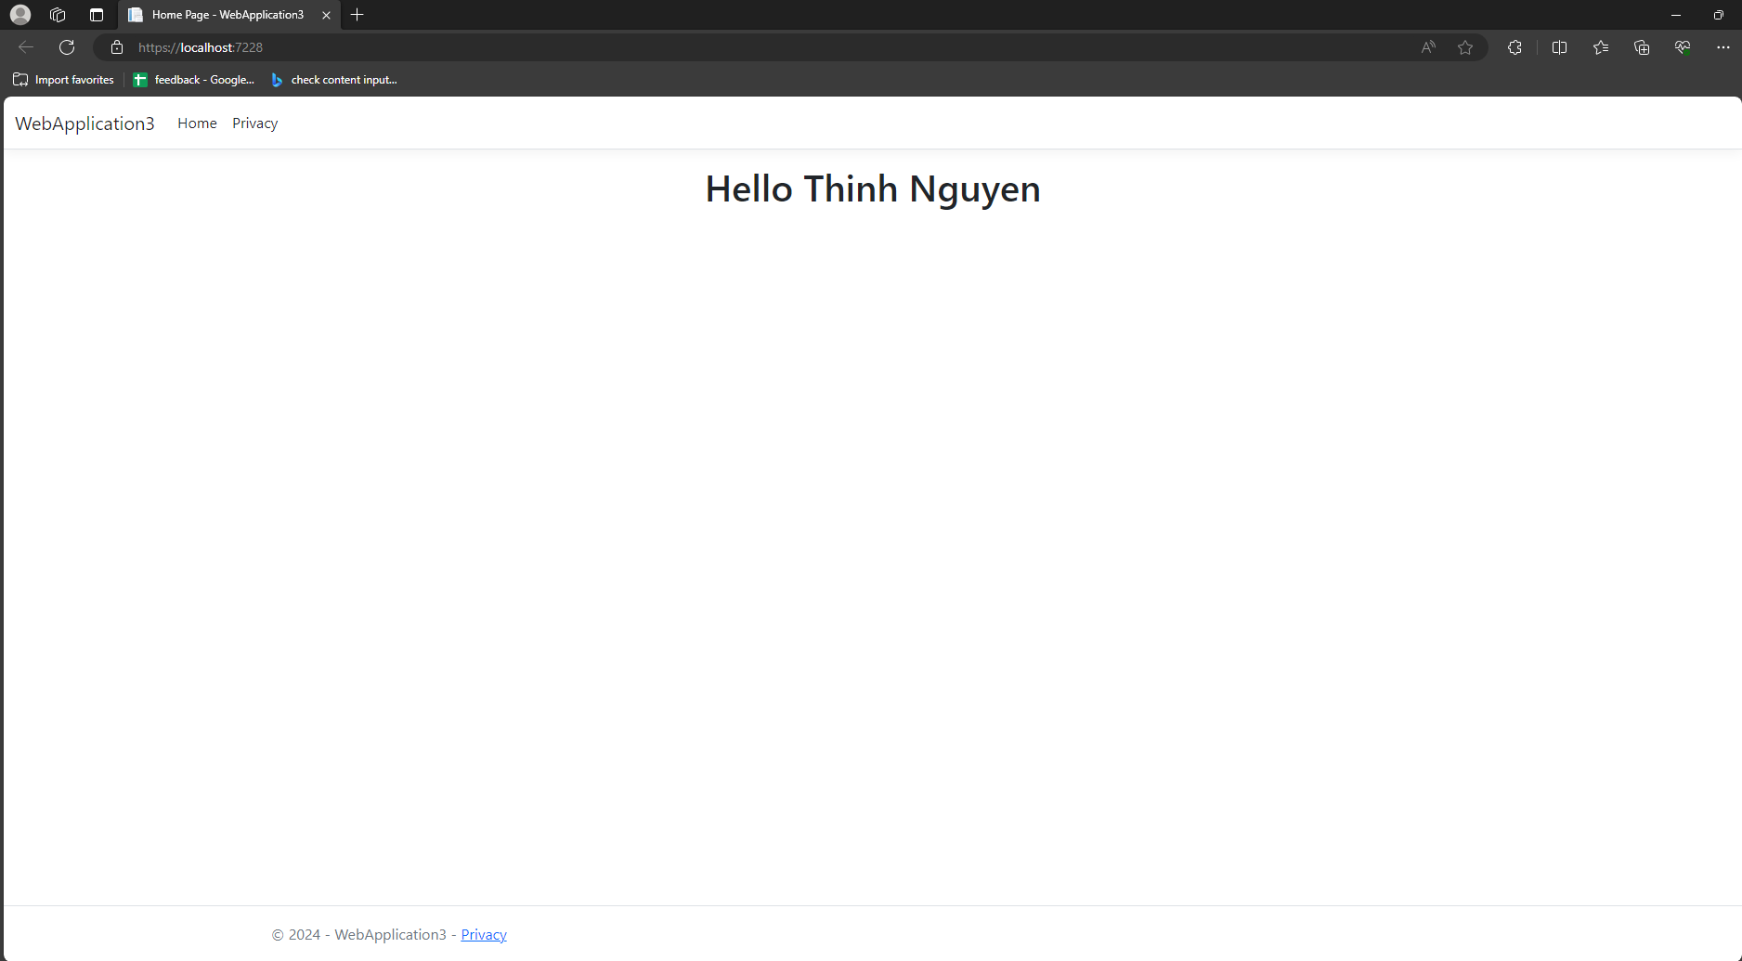This screenshot has width=1742, height=961.
Task: Expand Settings and more menu
Action: click(x=1722, y=47)
